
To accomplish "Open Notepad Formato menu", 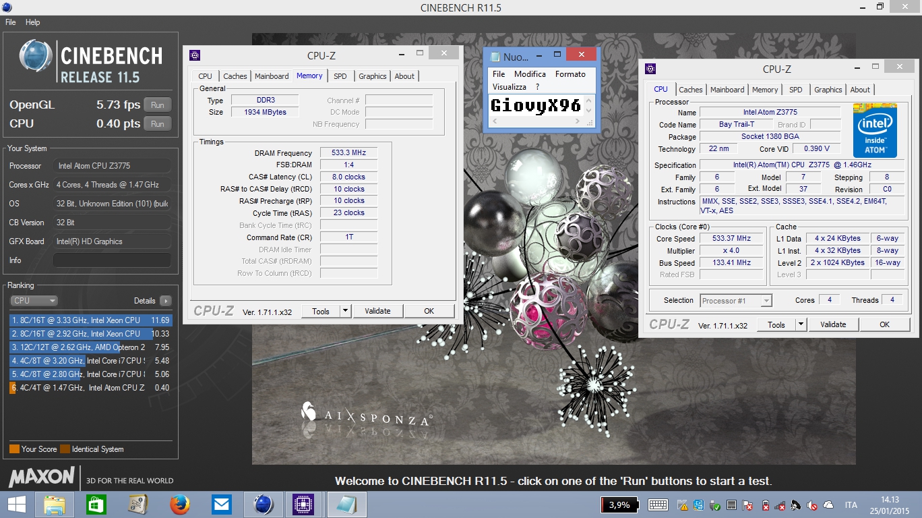I will 570,74.
